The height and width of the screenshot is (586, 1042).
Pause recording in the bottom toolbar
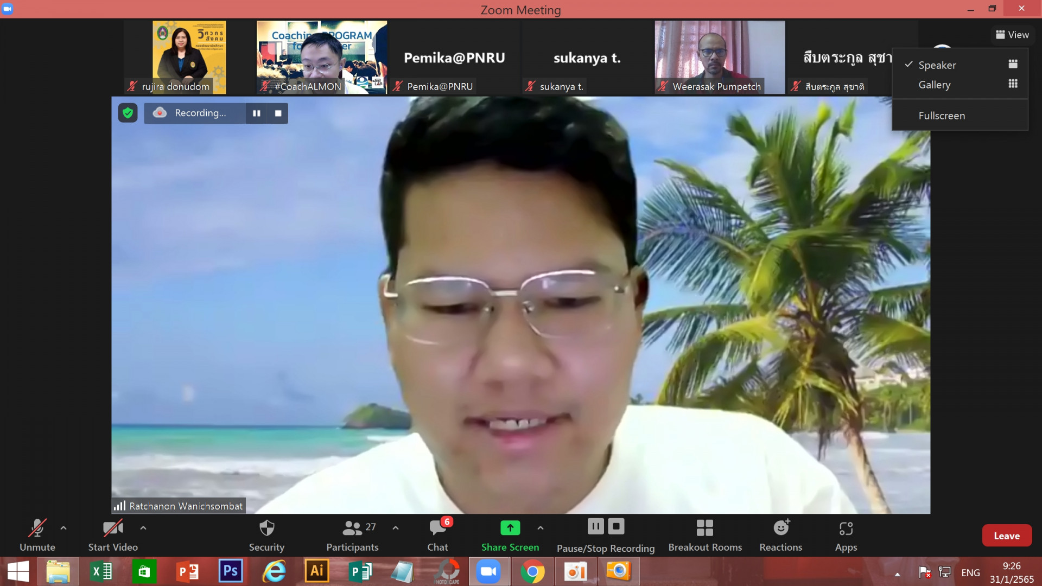point(595,526)
